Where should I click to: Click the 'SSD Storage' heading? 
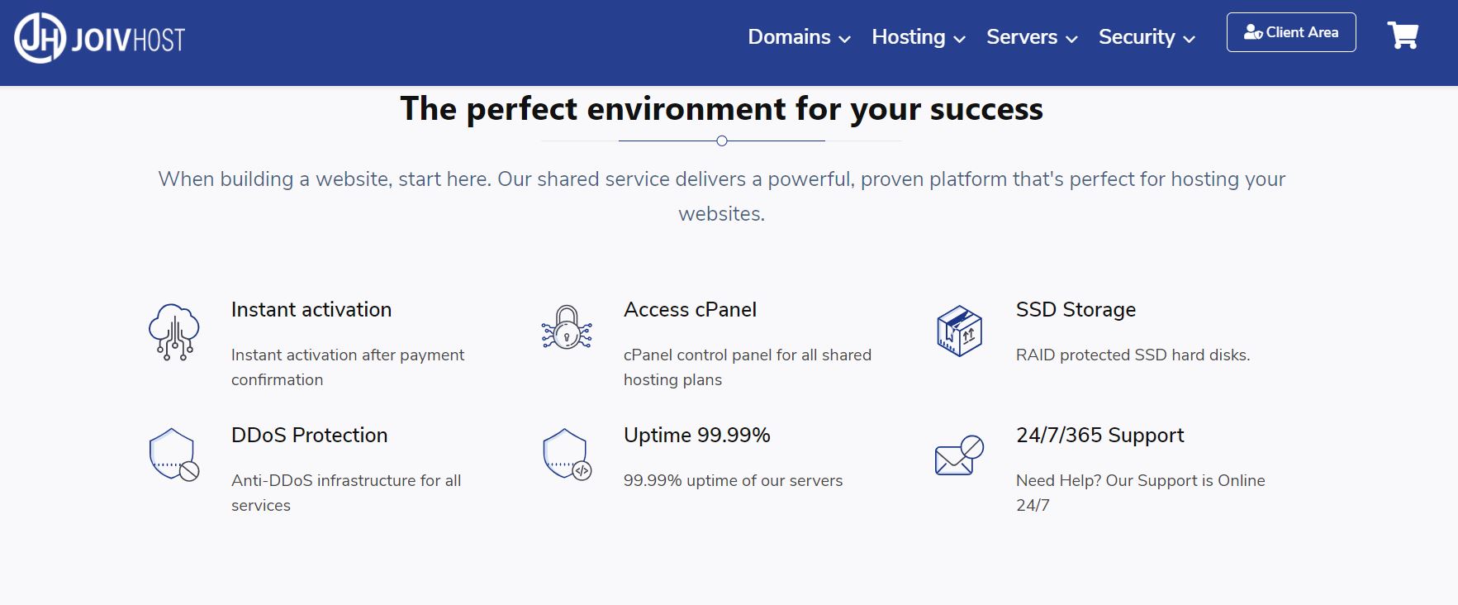pyautogui.click(x=1076, y=310)
